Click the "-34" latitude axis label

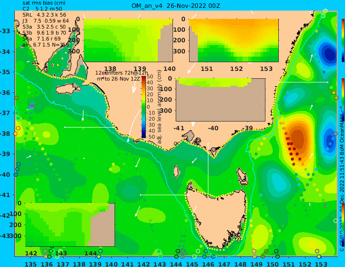pyautogui.click(x=5, y=52)
